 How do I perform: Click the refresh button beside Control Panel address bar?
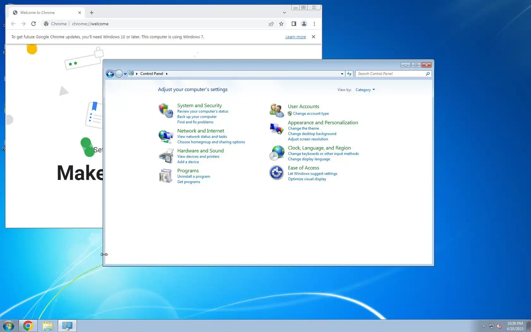point(349,74)
